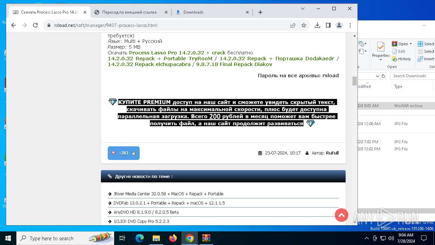Open 9.8.7.18 Final Repack Diakov link
The width and height of the screenshot is (435, 245).
click(x=234, y=64)
